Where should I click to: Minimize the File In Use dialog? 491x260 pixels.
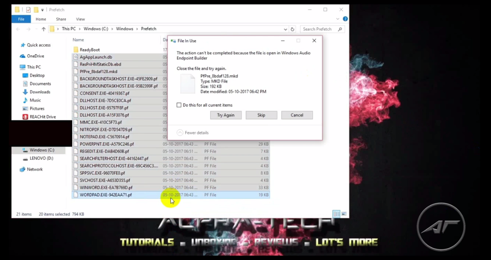[282, 41]
